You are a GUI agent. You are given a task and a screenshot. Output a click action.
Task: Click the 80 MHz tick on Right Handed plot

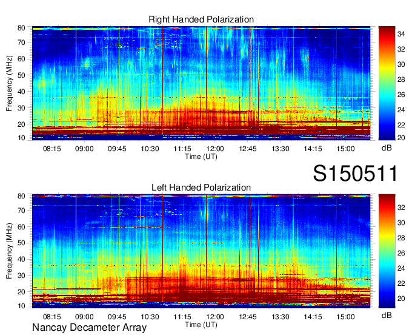(21, 28)
